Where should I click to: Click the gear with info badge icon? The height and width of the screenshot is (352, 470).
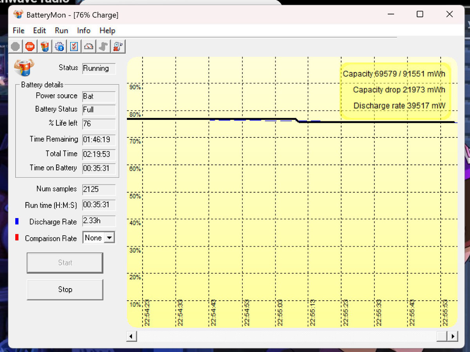(60, 47)
